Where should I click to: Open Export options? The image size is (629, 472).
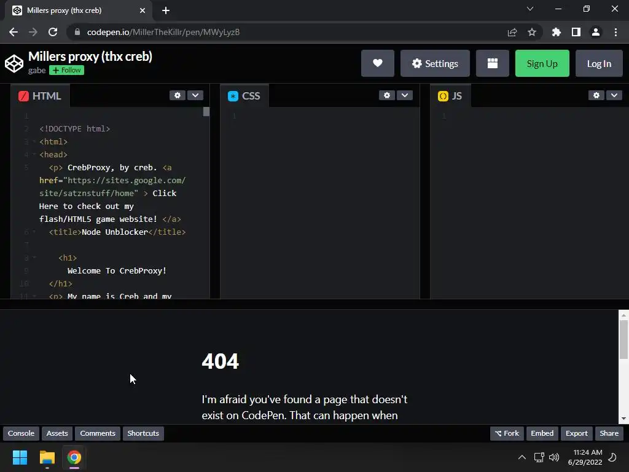[576, 433]
